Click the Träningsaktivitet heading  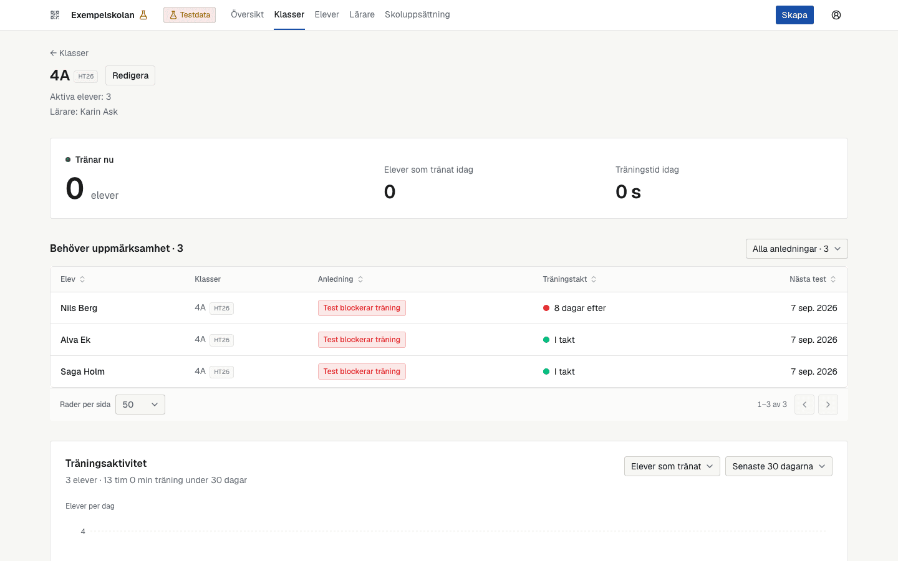[x=106, y=463]
